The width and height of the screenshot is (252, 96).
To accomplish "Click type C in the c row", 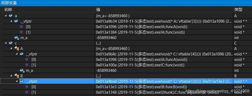I will (236, 43).
